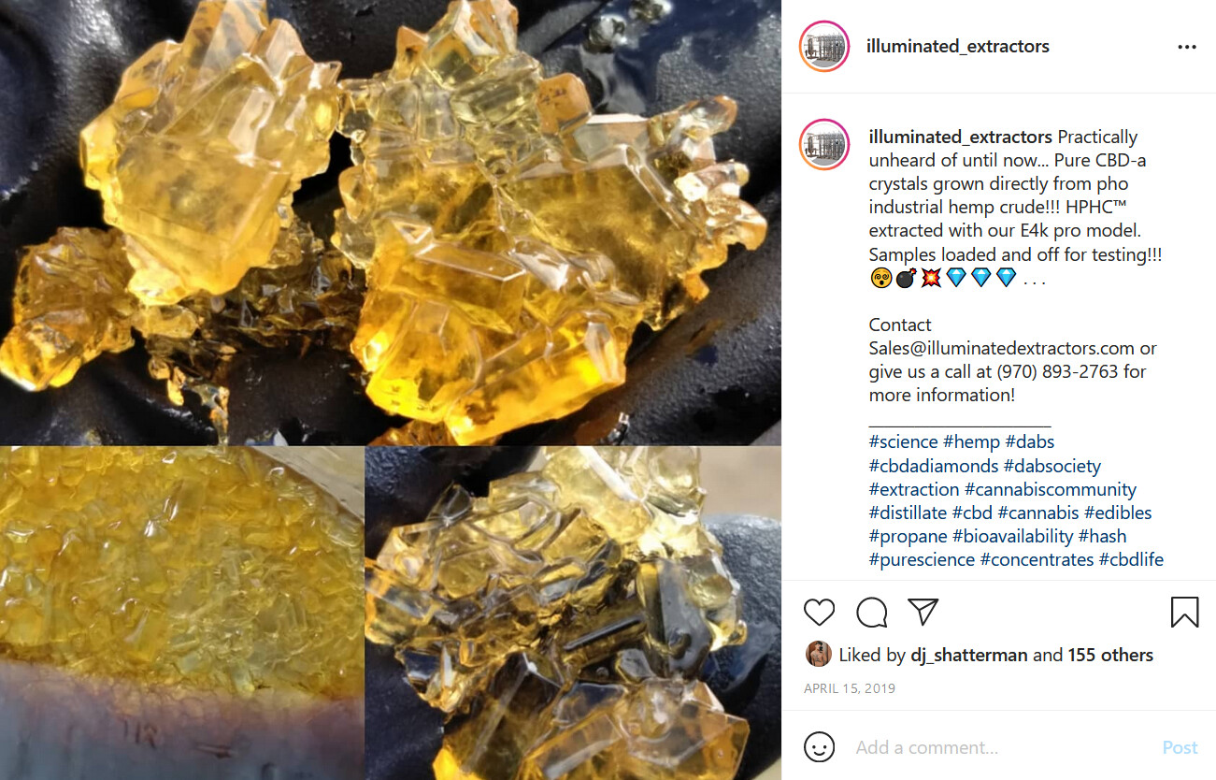The height and width of the screenshot is (780, 1216).
Task: Open comments with speech bubble icon
Action: point(871,613)
